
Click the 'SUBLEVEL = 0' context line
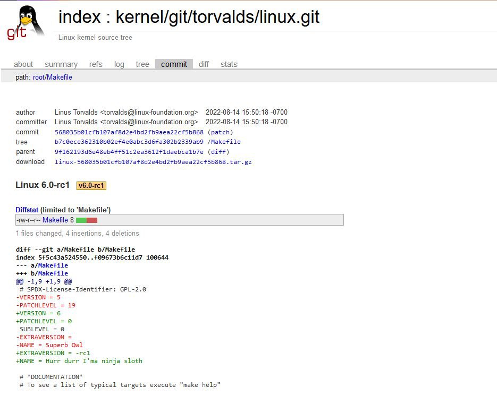pyautogui.click(x=42, y=329)
